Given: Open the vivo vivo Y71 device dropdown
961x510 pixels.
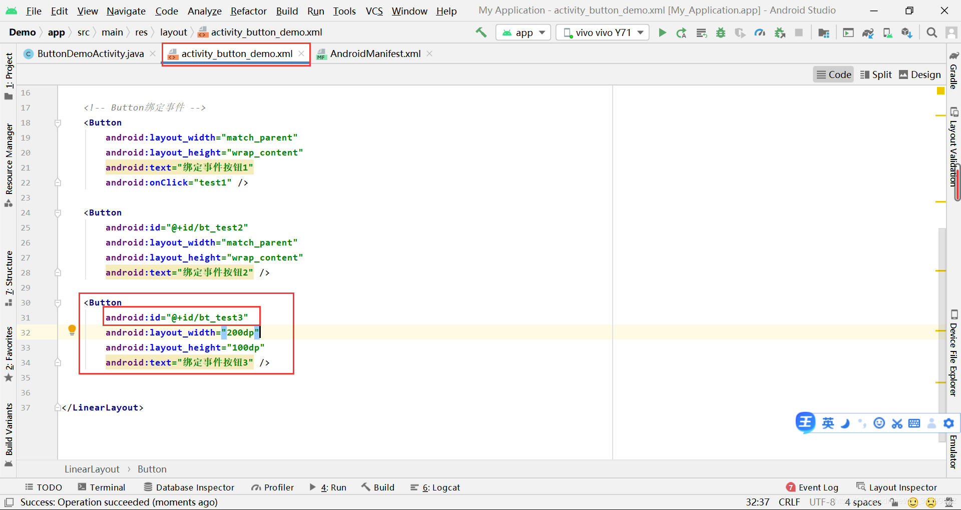Looking at the screenshot, I should coord(603,32).
